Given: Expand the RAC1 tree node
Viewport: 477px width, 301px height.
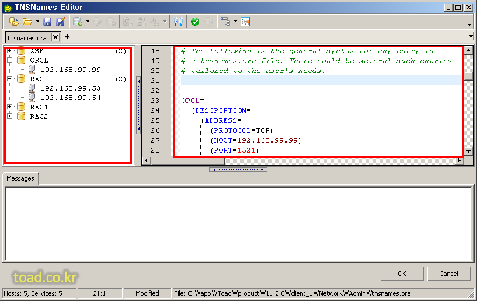Looking at the screenshot, I should pos(10,106).
